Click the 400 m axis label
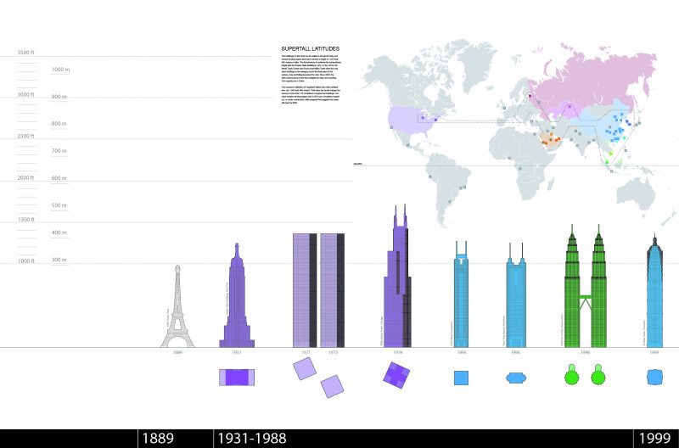 [x=59, y=232]
